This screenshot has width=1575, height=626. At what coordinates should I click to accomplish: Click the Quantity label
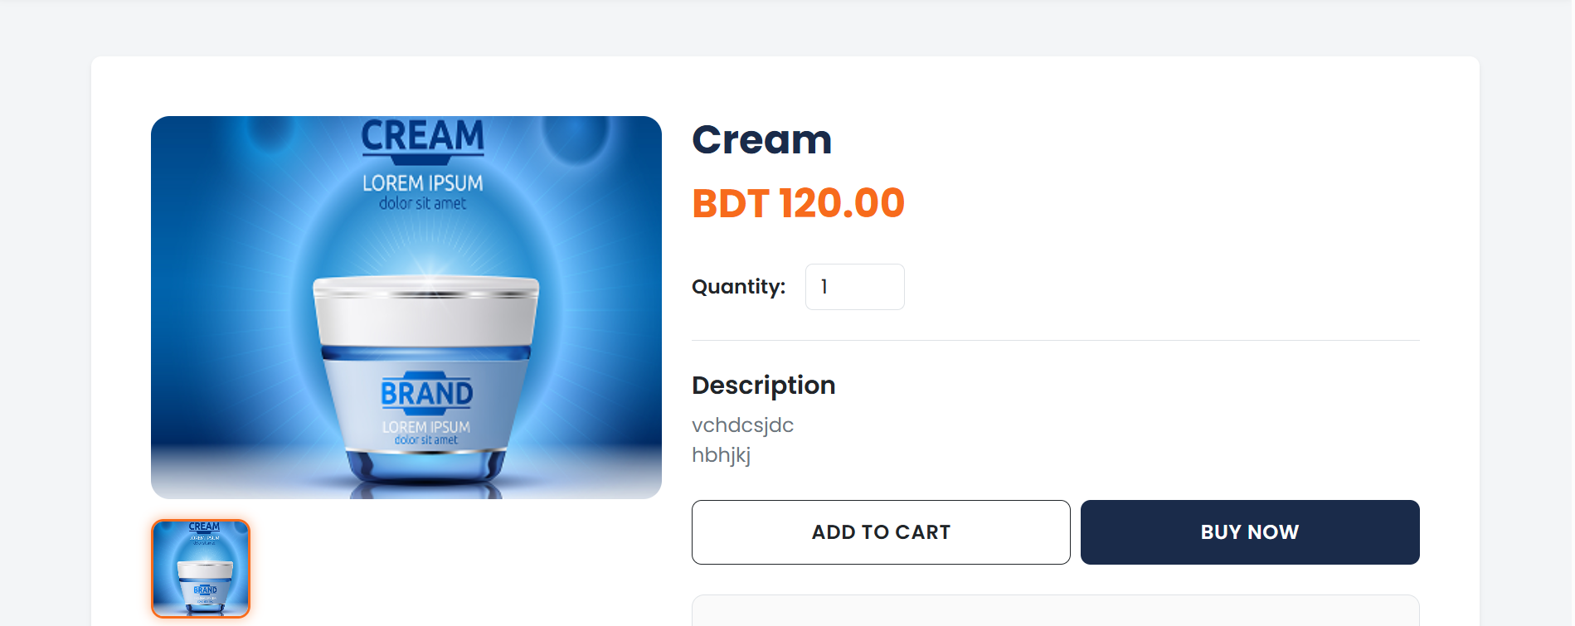coord(738,286)
